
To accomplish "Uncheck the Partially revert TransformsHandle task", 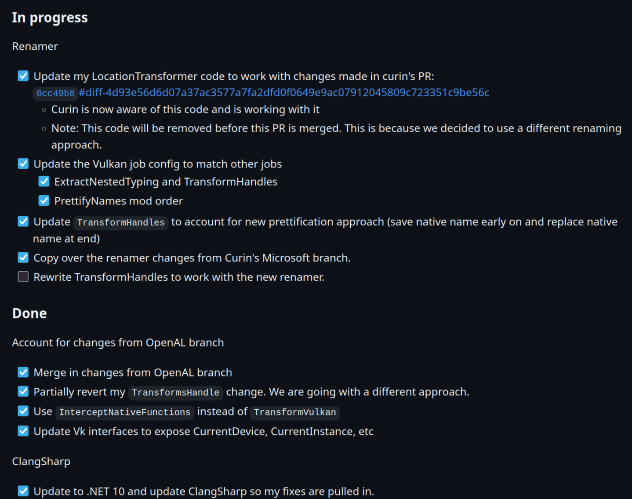I will (x=23, y=392).
